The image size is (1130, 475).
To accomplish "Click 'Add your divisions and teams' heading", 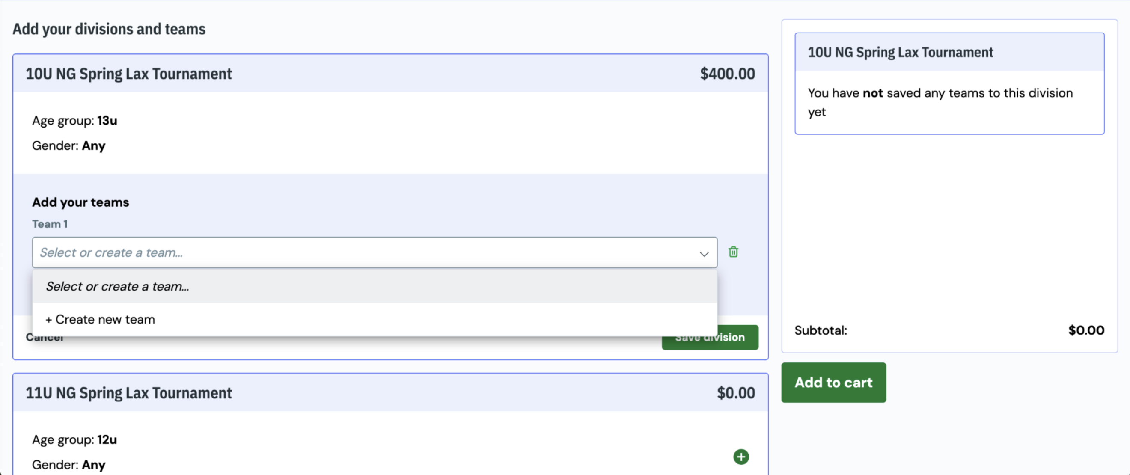I will point(109,29).
